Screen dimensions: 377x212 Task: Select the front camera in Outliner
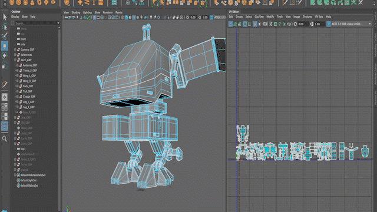click(23, 39)
